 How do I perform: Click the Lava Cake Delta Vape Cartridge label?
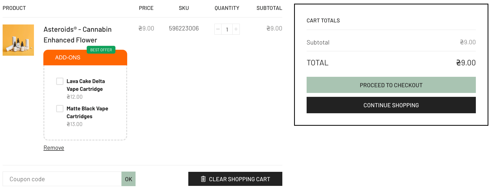pos(85,85)
